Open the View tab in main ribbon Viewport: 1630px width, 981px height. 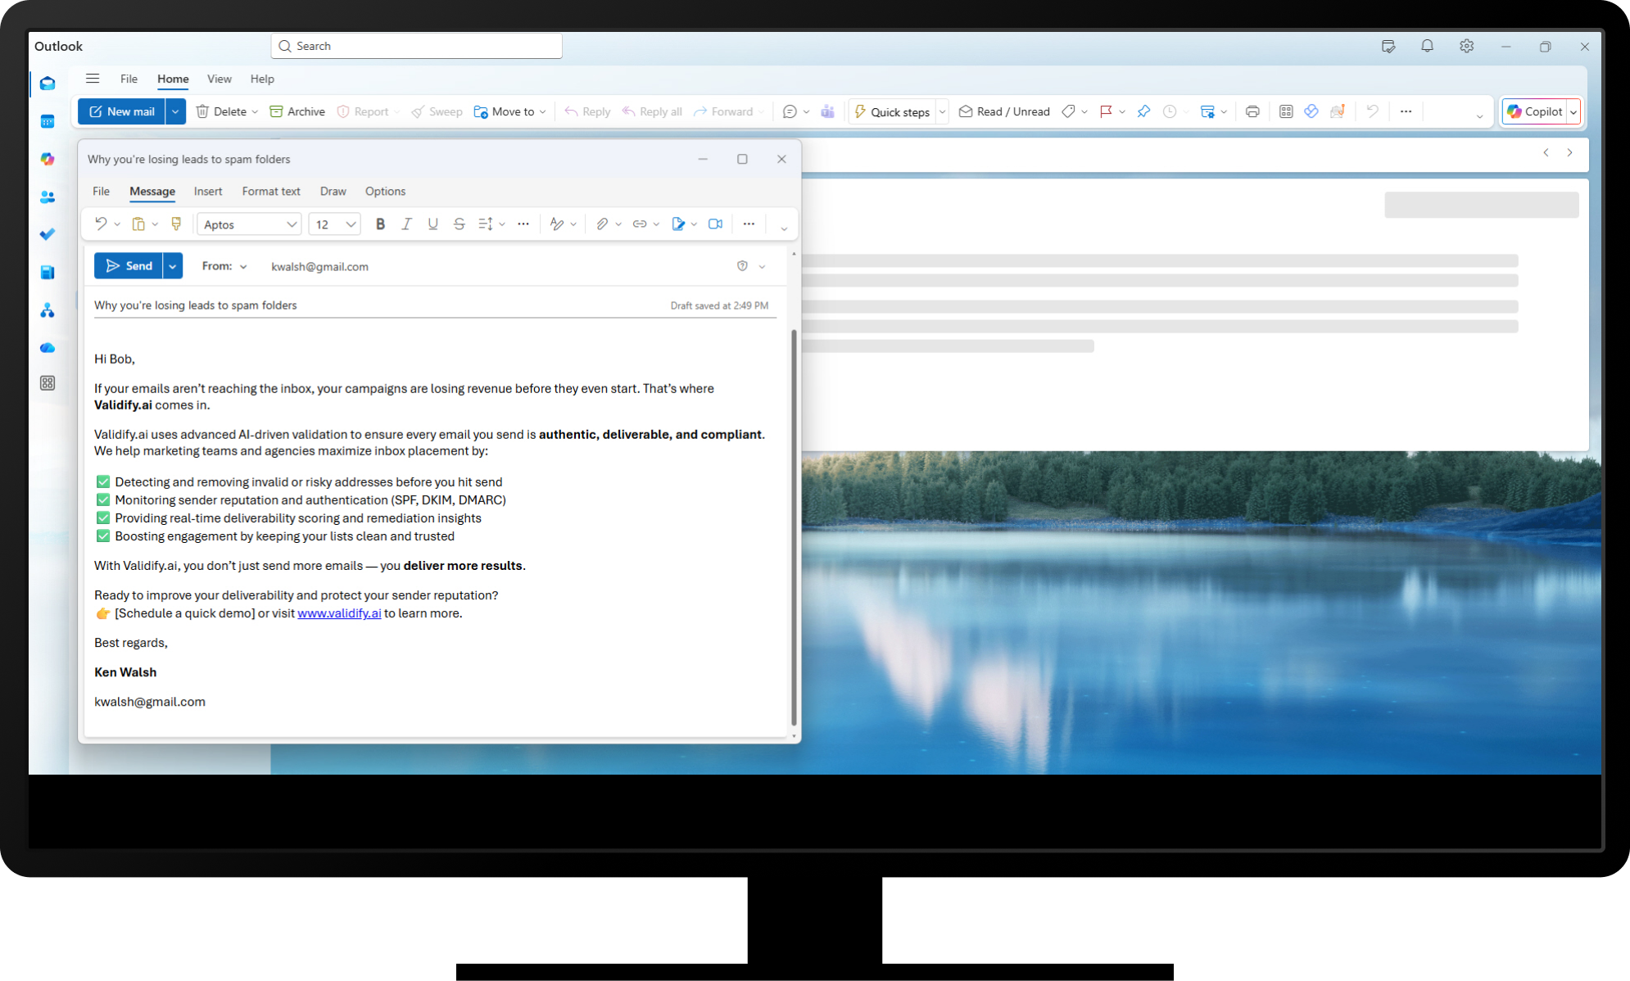[219, 79]
